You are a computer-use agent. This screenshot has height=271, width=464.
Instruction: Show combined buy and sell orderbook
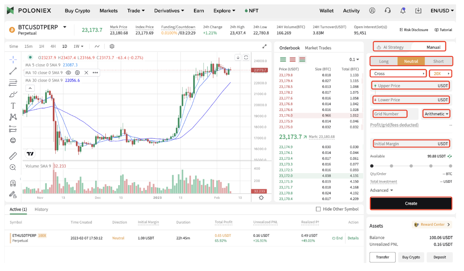coord(302,59)
